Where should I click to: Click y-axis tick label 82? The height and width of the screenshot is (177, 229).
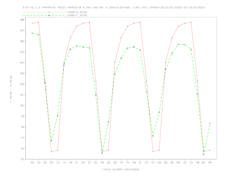(23, 84)
